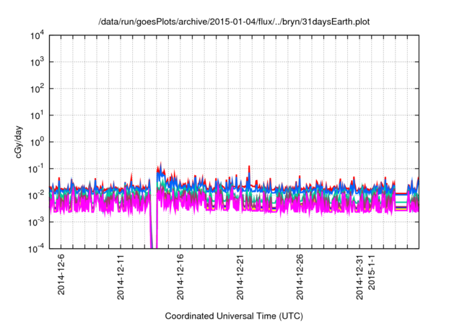Click the cGy/day y-axis label
462x323 pixels.
click(14, 142)
